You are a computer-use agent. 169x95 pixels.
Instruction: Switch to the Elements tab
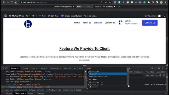[15, 68]
